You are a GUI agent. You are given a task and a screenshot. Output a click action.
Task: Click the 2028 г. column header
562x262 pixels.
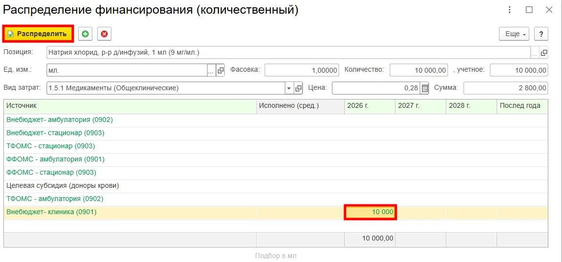coord(472,107)
